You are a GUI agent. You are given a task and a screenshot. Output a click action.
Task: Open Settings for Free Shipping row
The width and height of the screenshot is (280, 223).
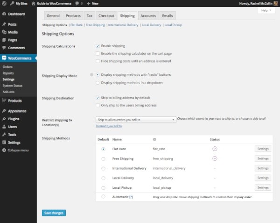[263, 158]
